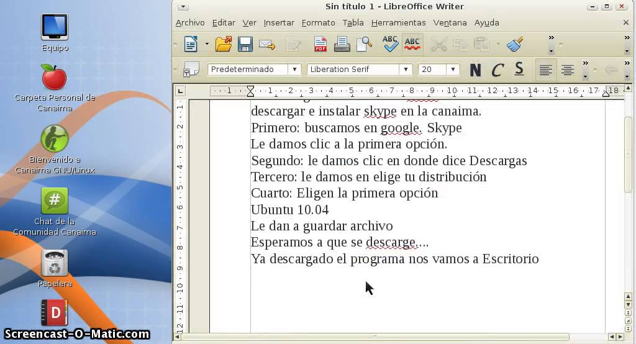
Task: Toggle AutoSpellcheck red underline icon
Action: [412, 43]
